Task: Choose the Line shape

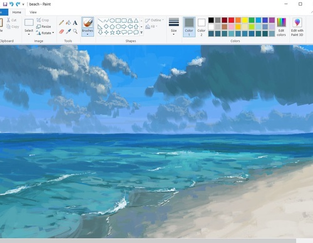Action: point(100,21)
